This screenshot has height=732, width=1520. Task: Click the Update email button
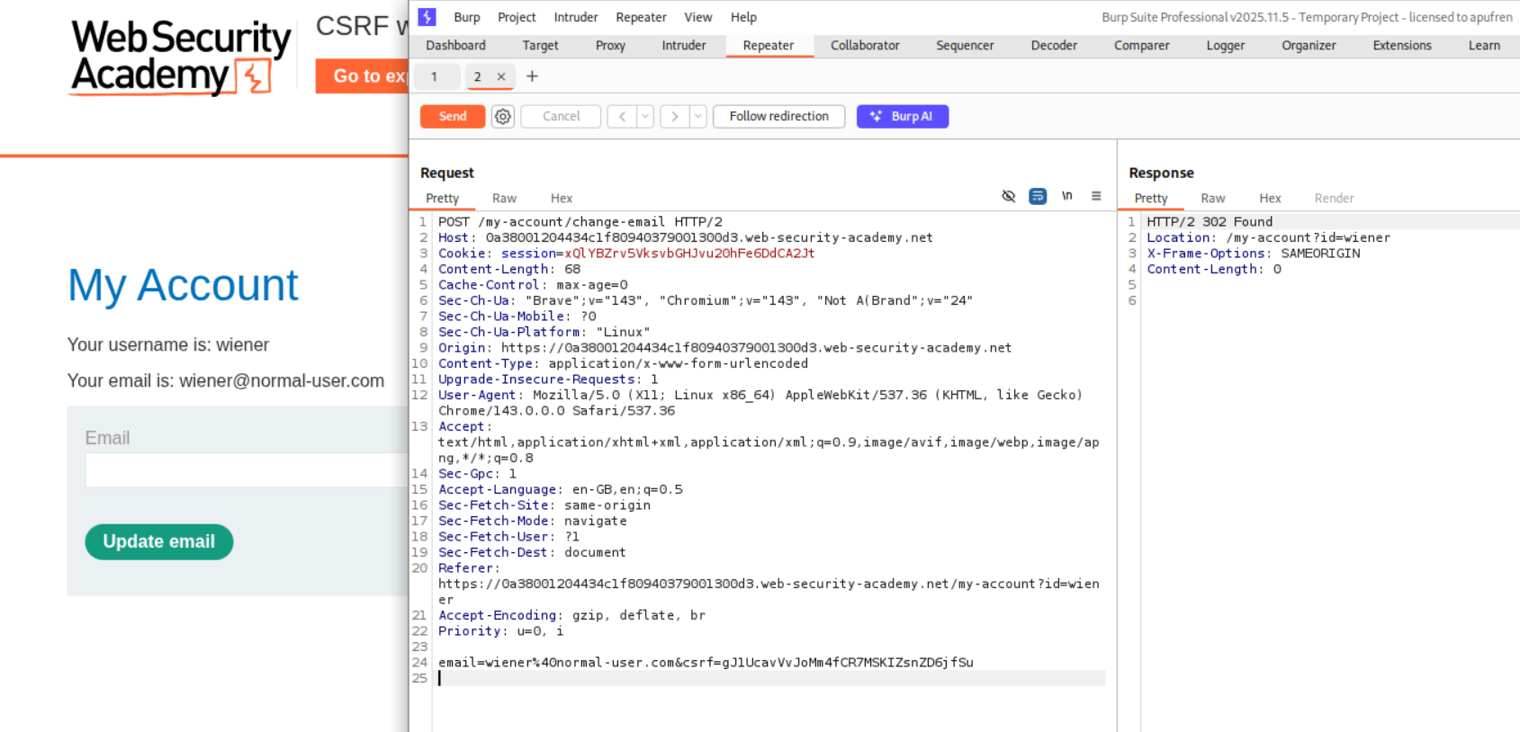[159, 541]
